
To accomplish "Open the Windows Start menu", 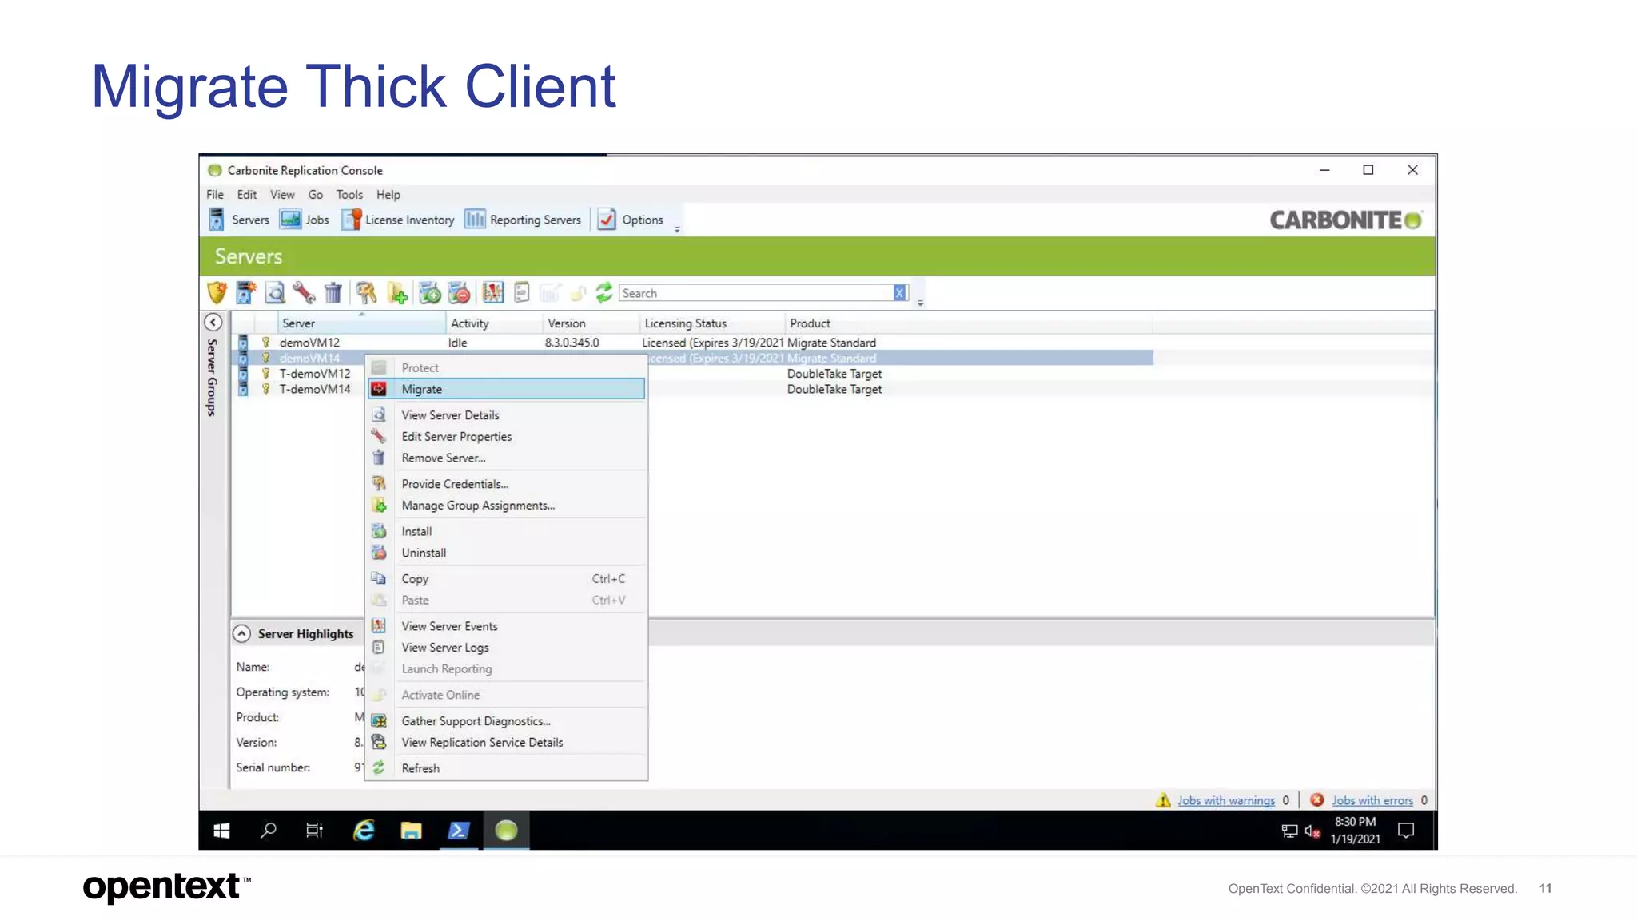I will point(222,831).
